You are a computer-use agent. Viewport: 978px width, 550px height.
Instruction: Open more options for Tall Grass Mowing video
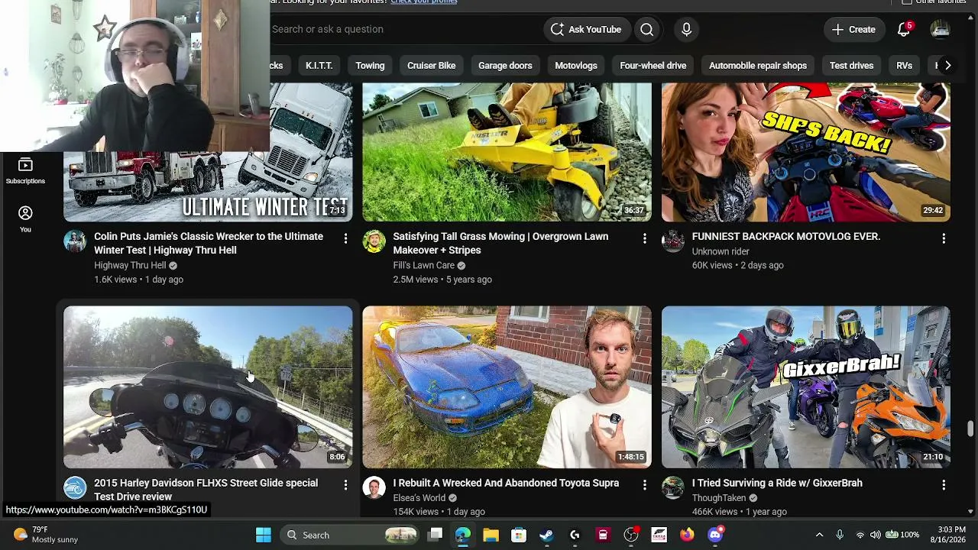click(x=644, y=239)
